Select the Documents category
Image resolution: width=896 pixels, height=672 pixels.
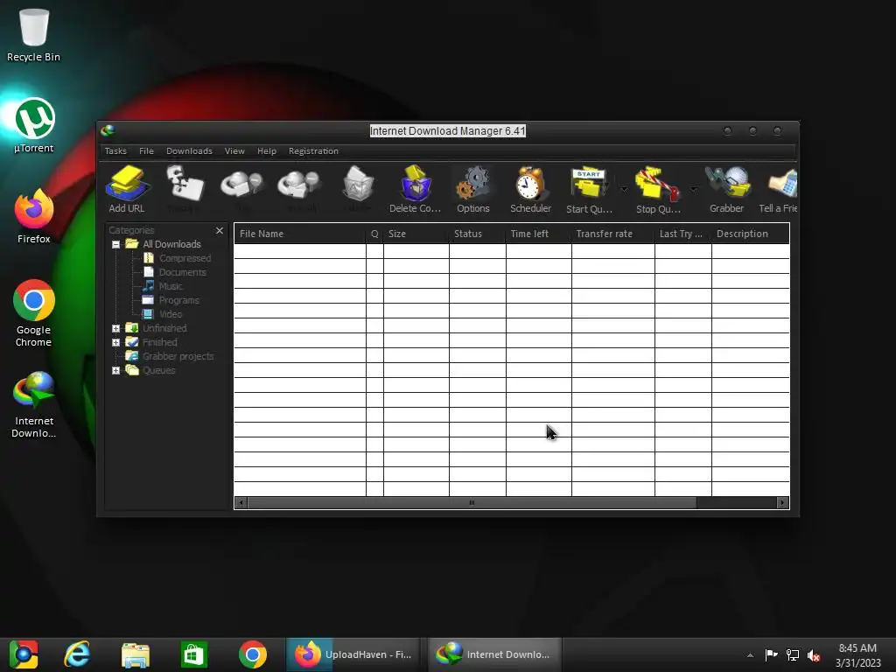tap(182, 272)
